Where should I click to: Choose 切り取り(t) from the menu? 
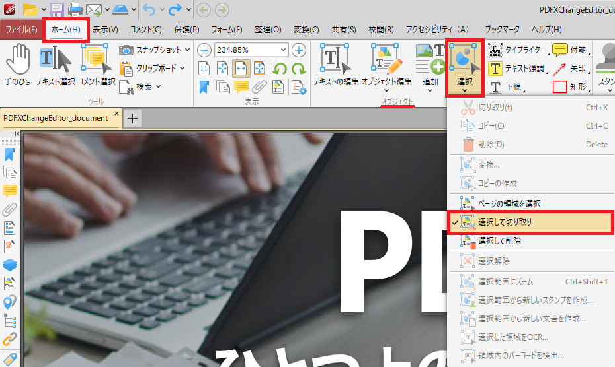click(532, 107)
